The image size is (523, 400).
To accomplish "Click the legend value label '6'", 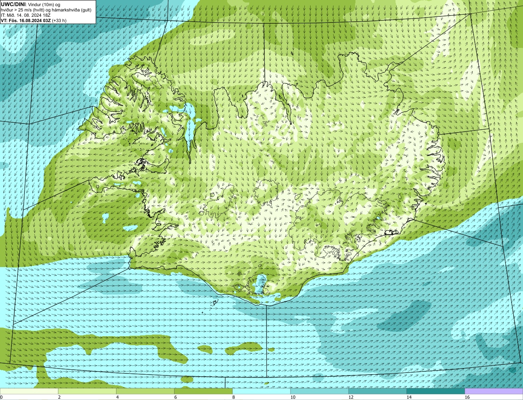I will coord(176,397).
